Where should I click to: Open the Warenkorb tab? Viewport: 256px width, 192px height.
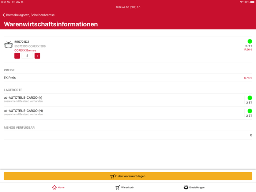coord(124,187)
